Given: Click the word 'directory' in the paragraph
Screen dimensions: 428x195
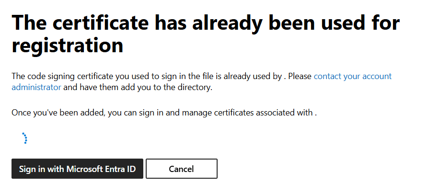Looking at the screenshot, I should 196,88.
